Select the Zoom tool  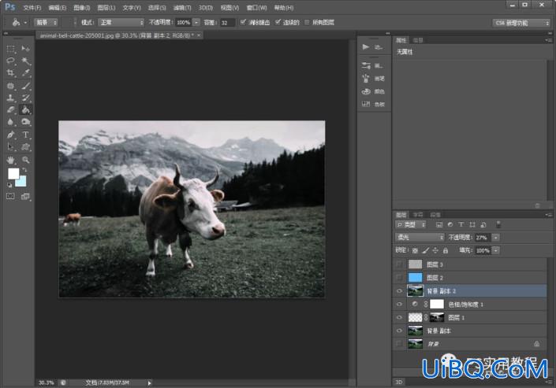pos(25,160)
